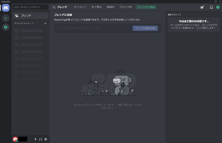Switch to the 全て表示 tab
The image size is (222, 143).
96,7
